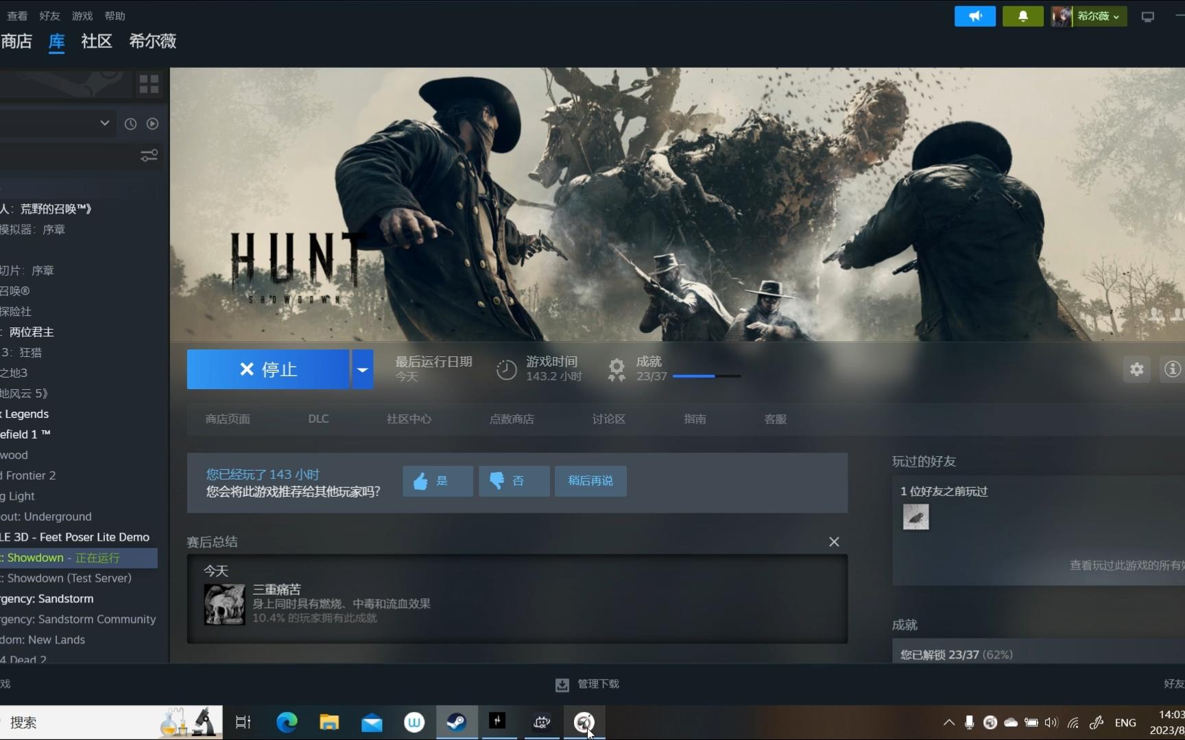Open Mail app from taskbar
The height and width of the screenshot is (740, 1185).
click(372, 722)
